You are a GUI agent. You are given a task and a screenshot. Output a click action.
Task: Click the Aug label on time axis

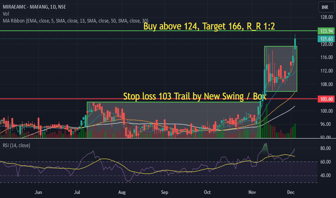(x=122, y=192)
